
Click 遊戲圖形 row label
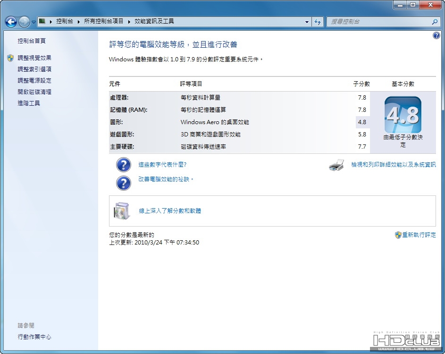click(122, 134)
